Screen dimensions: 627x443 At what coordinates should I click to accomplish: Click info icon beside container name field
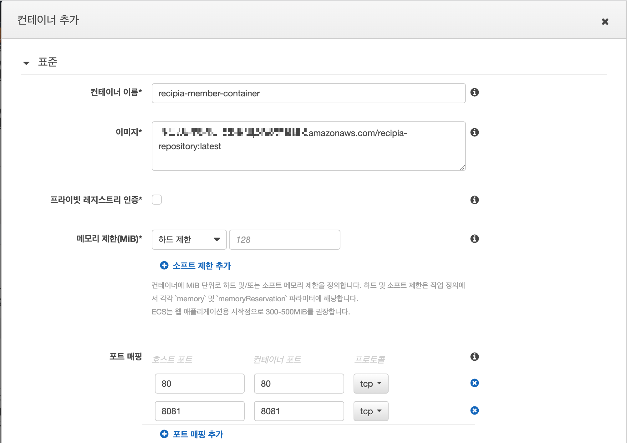click(x=474, y=92)
